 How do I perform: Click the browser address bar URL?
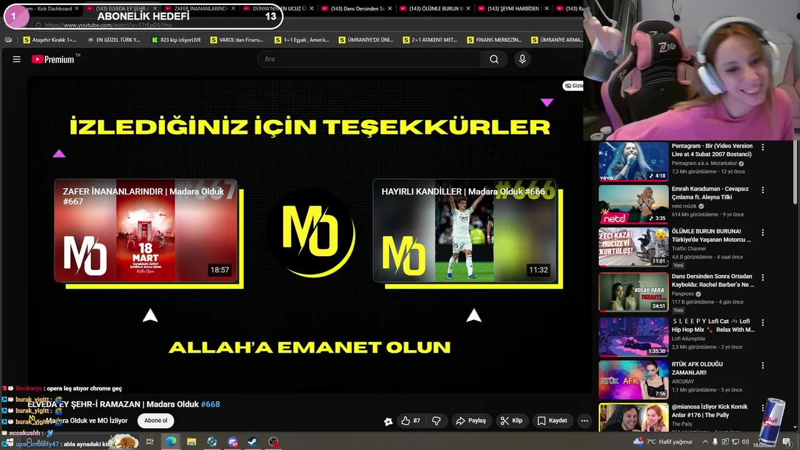pyautogui.click(x=108, y=25)
